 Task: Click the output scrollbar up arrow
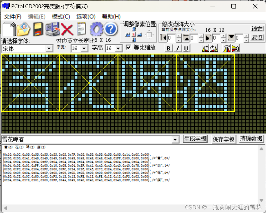[x=261, y=149]
